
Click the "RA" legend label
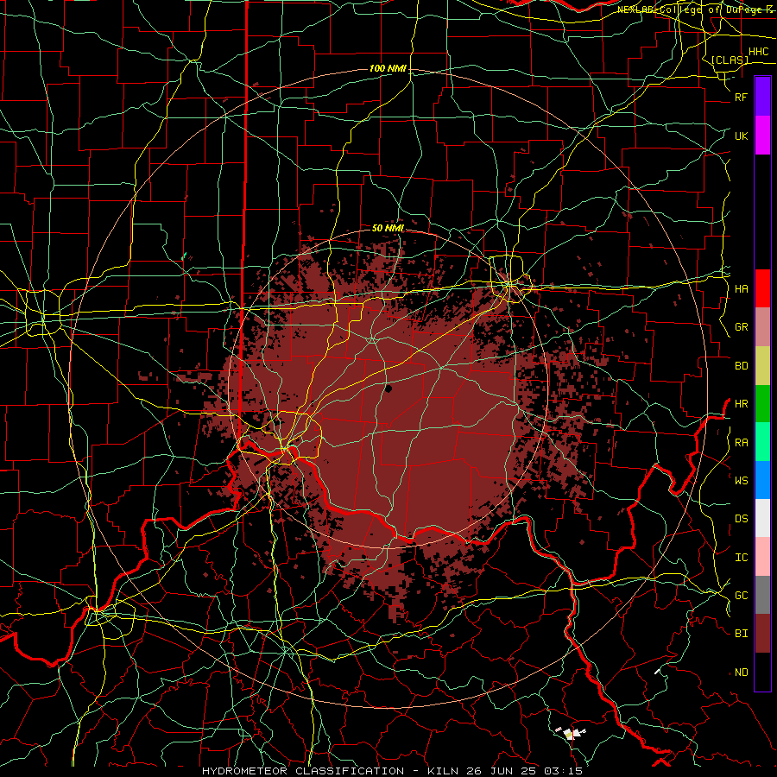pyautogui.click(x=741, y=442)
